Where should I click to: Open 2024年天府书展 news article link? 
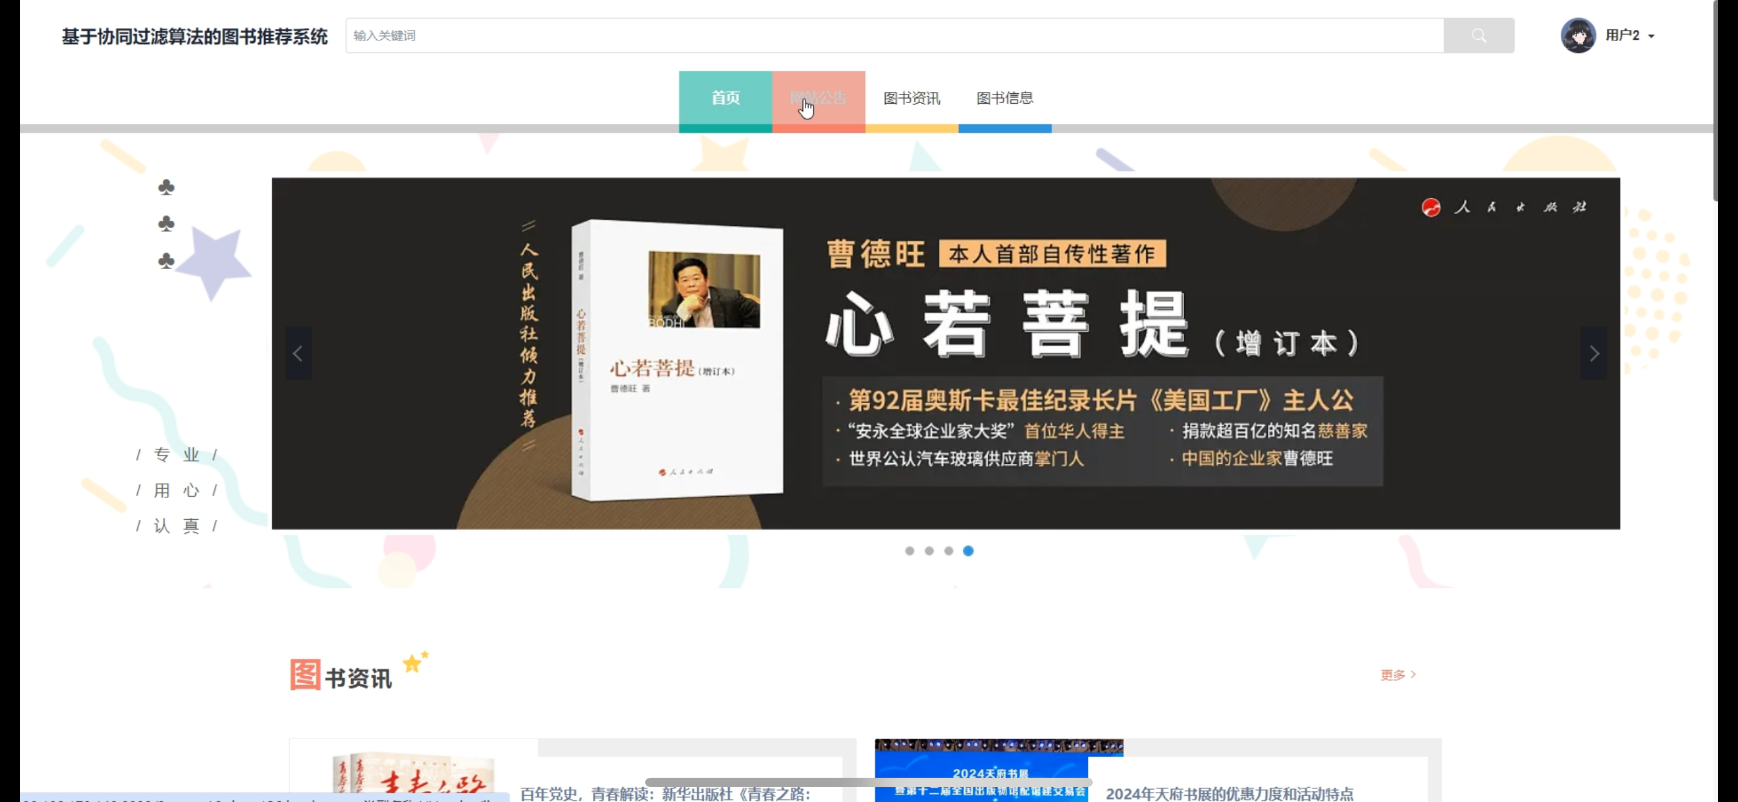pos(1230,793)
